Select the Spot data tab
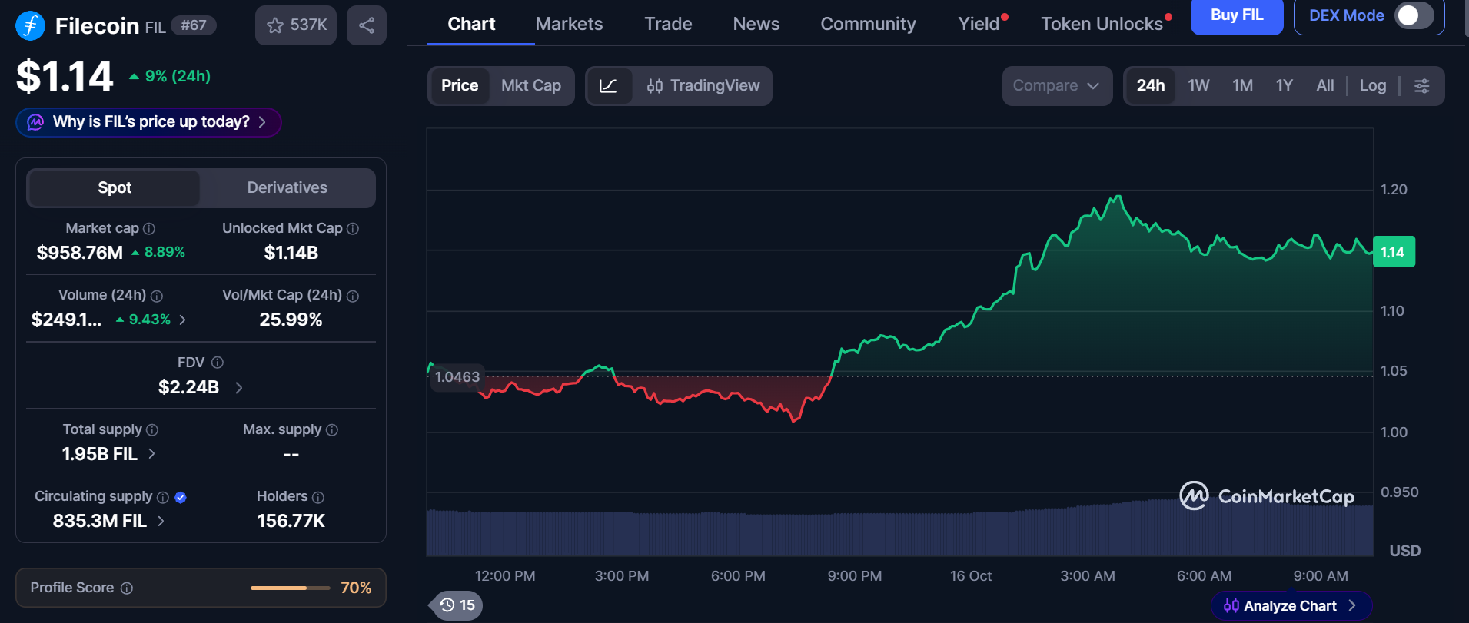The width and height of the screenshot is (1469, 623). (x=114, y=188)
